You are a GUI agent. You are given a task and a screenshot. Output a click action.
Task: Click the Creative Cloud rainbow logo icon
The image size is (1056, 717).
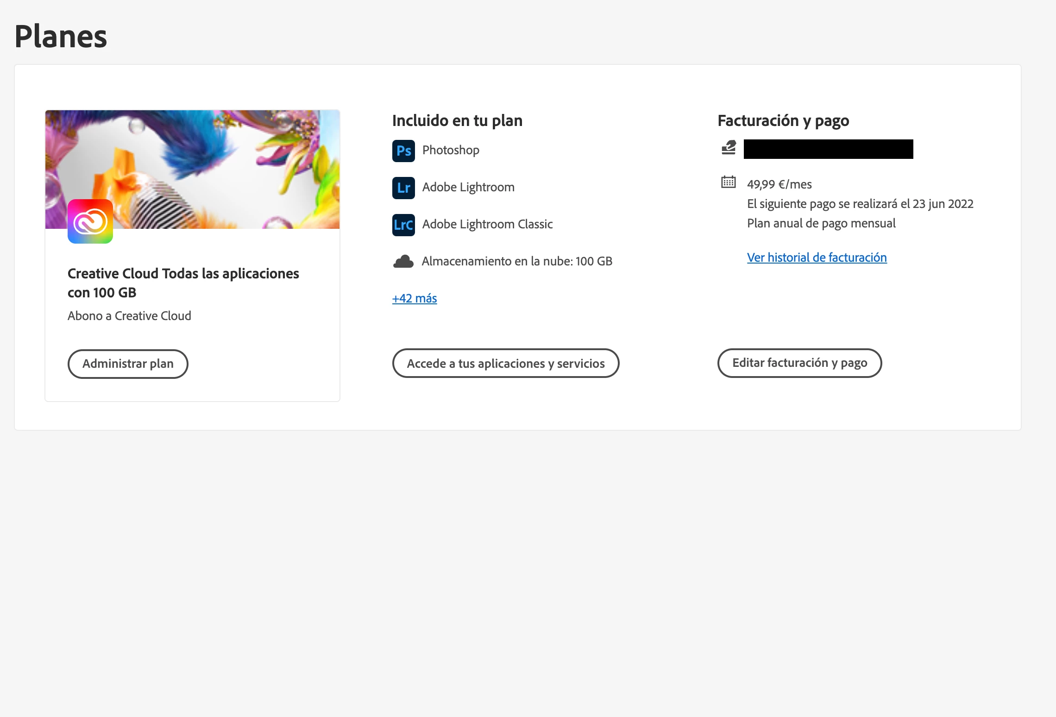coord(90,221)
